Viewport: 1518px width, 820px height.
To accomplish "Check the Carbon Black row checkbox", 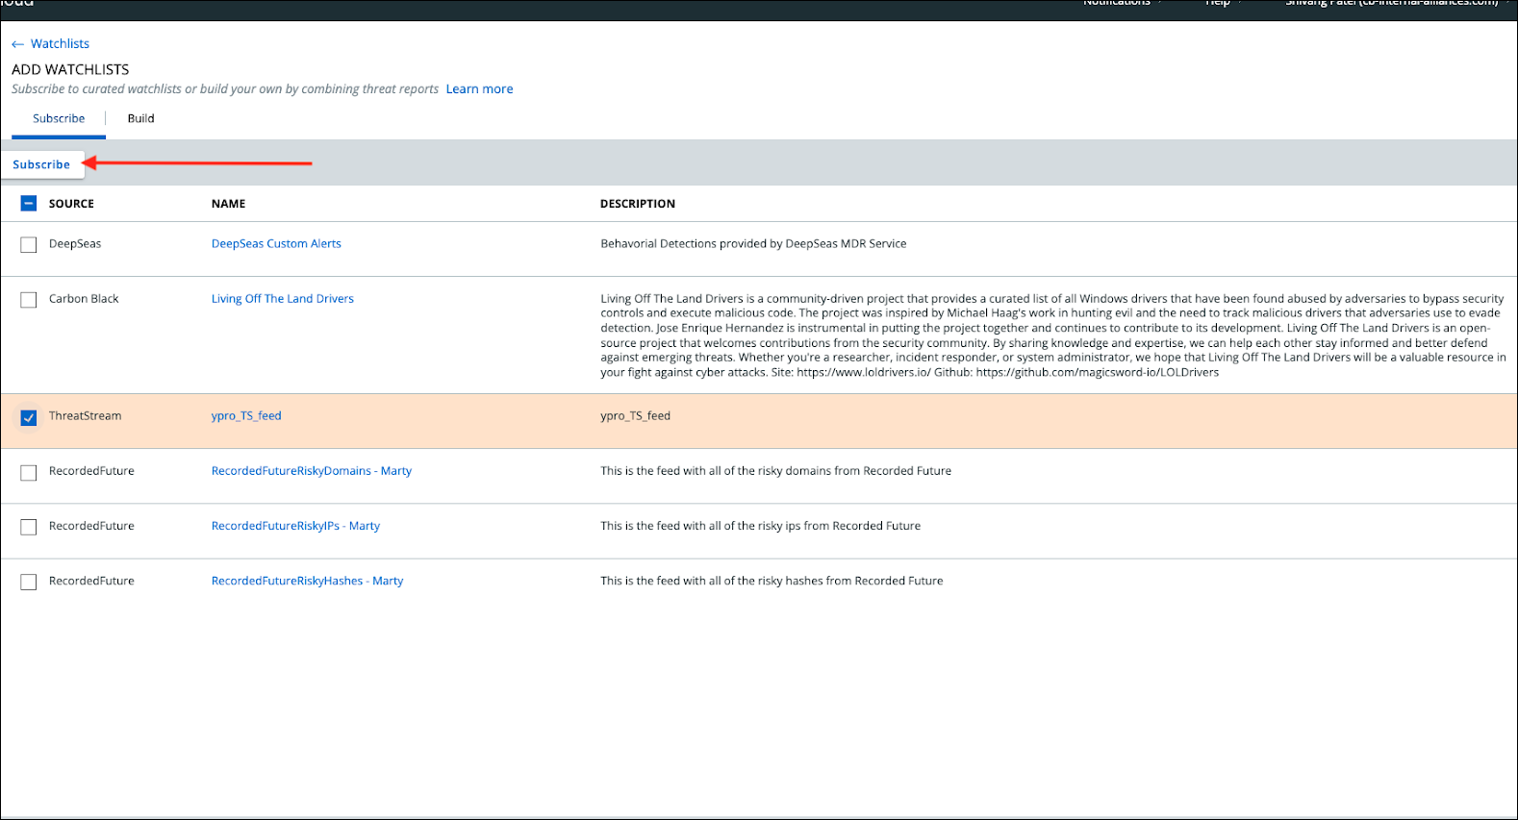I will click(29, 300).
